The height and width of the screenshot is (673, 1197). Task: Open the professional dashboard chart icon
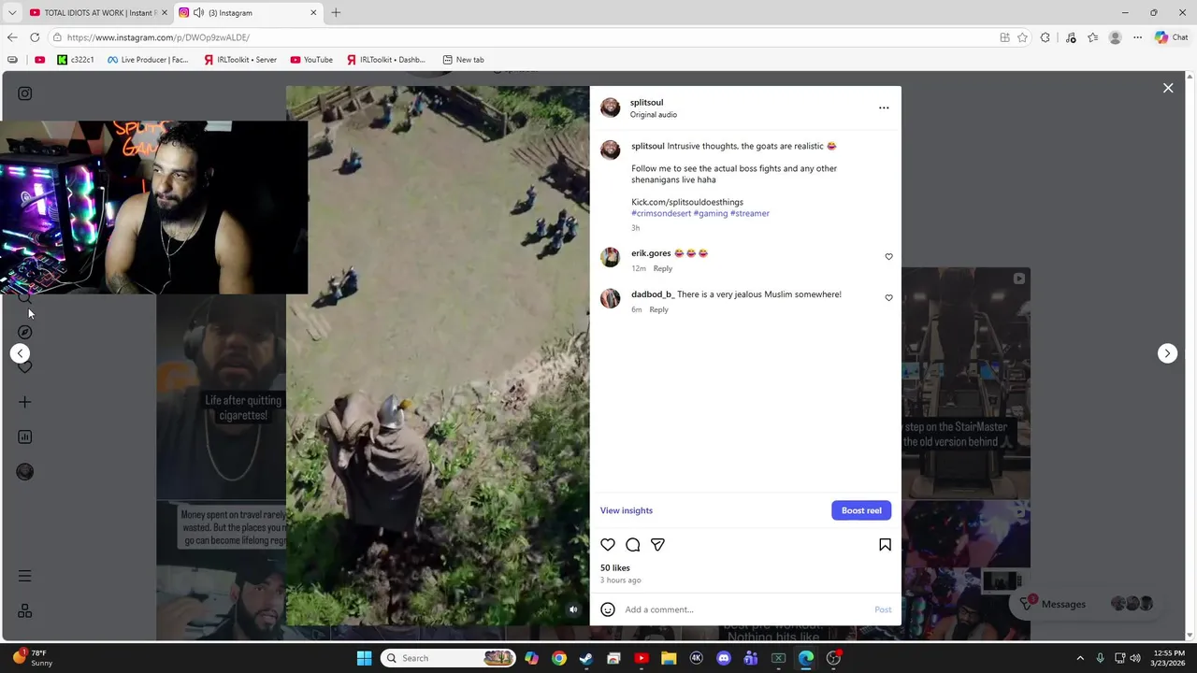[x=25, y=437]
